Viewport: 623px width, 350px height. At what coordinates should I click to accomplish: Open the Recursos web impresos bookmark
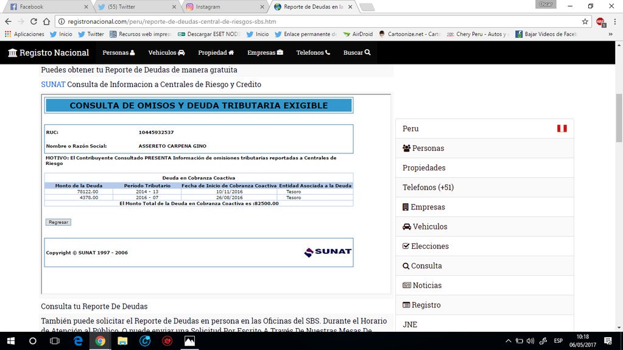pos(140,34)
